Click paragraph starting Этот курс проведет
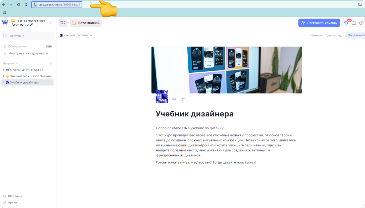This screenshot has width=365, height=208. click(x=226, y=145)
